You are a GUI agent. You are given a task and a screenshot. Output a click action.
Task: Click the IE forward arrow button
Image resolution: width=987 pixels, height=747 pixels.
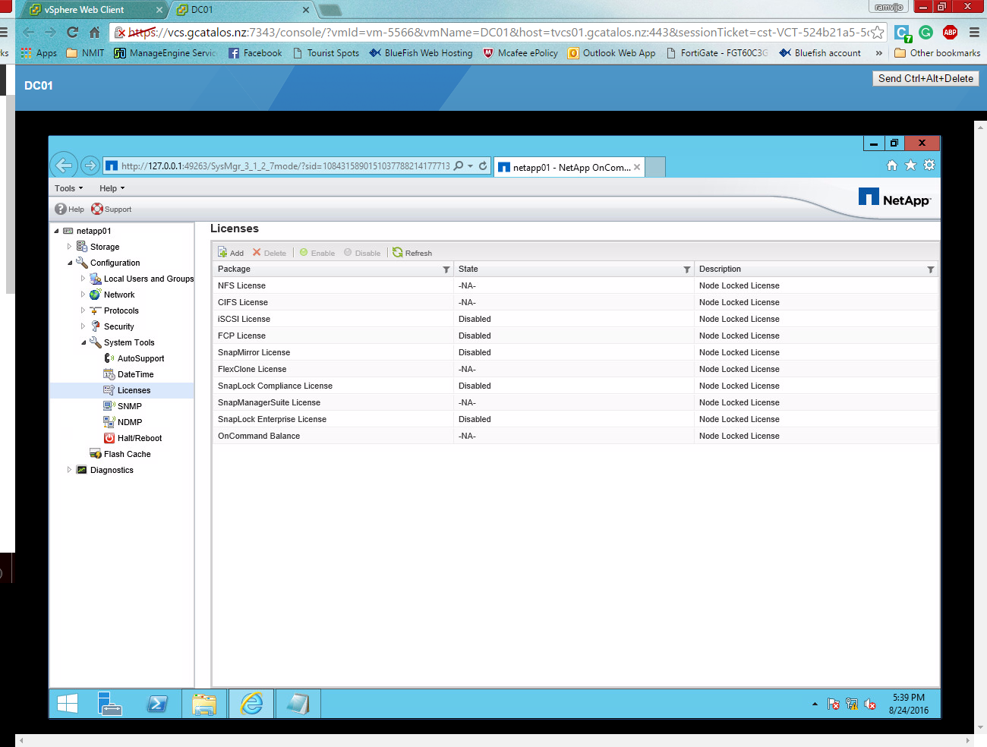coord(90,165)
